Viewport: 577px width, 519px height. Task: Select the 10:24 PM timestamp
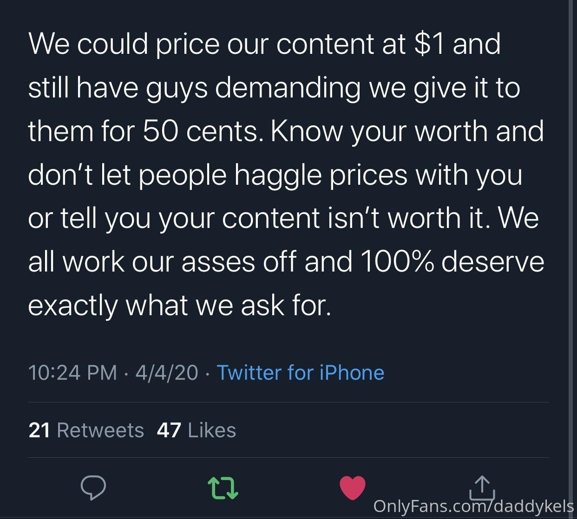72,373
